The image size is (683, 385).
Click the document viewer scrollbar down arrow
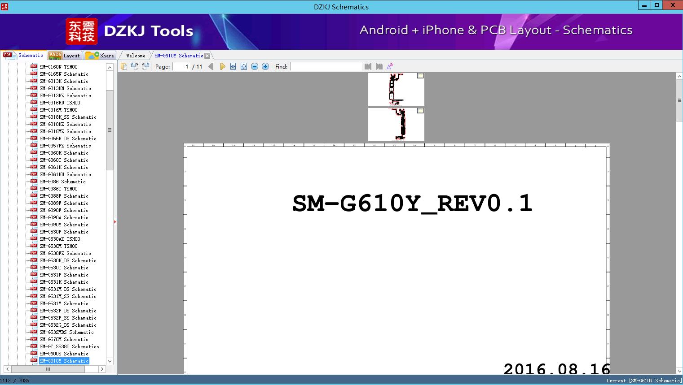tap(679, 371)
